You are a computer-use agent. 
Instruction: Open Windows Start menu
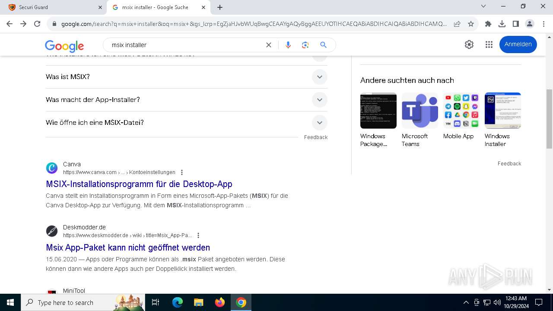point(10,302)
